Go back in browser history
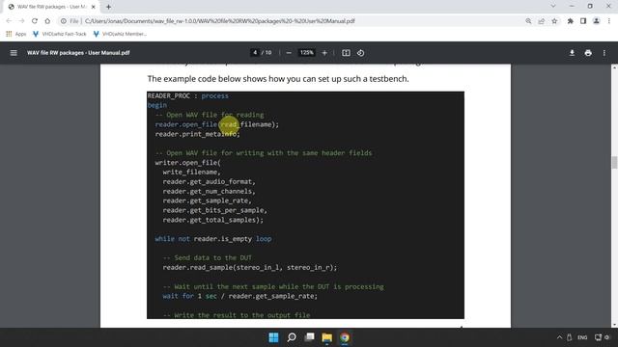Screen dimensions: 618x347 [x=9, y=21]
